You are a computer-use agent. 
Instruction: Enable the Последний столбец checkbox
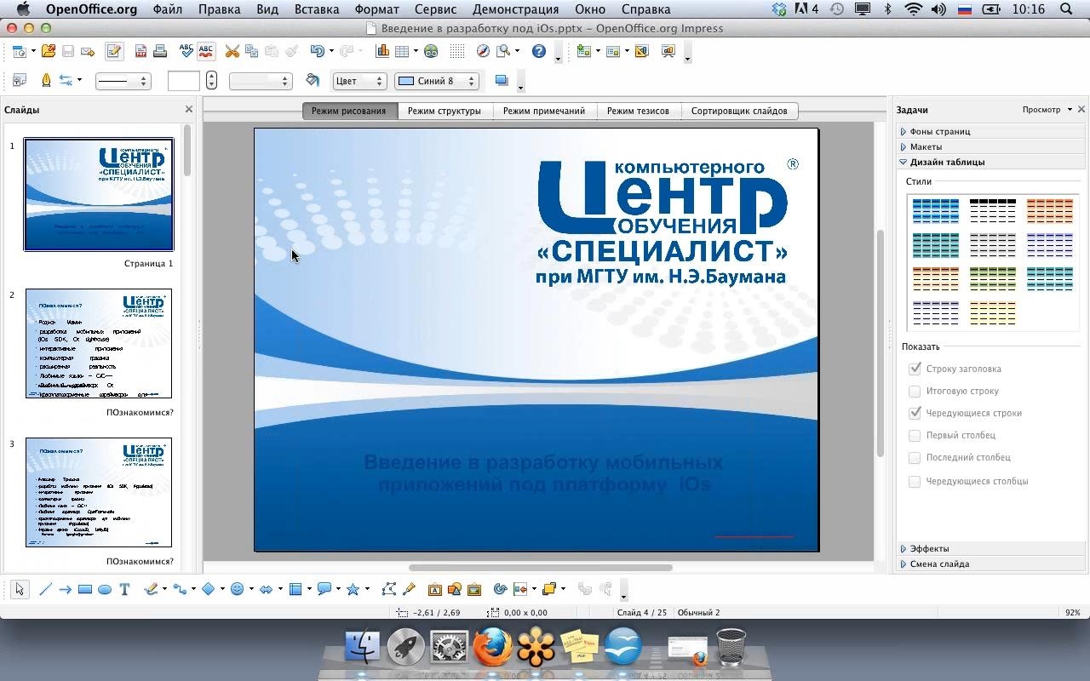pyautogui.click(x=915, y=457)
